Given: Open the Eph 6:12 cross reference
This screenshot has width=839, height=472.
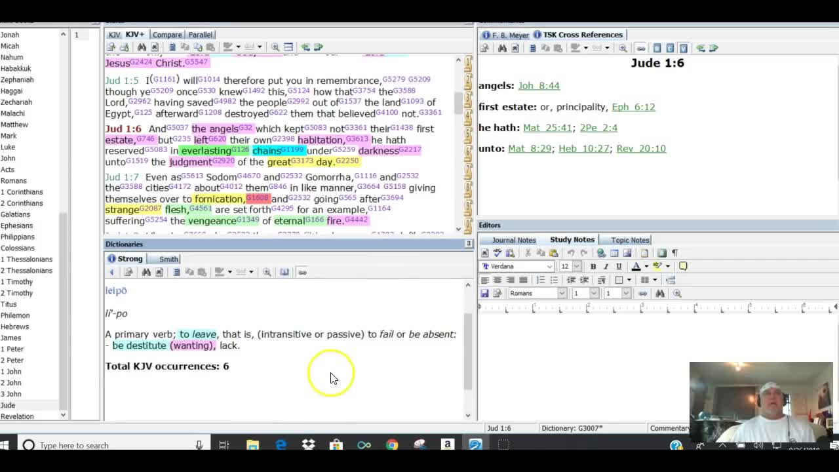Looking at the screenshot, I should click(633, 107).
